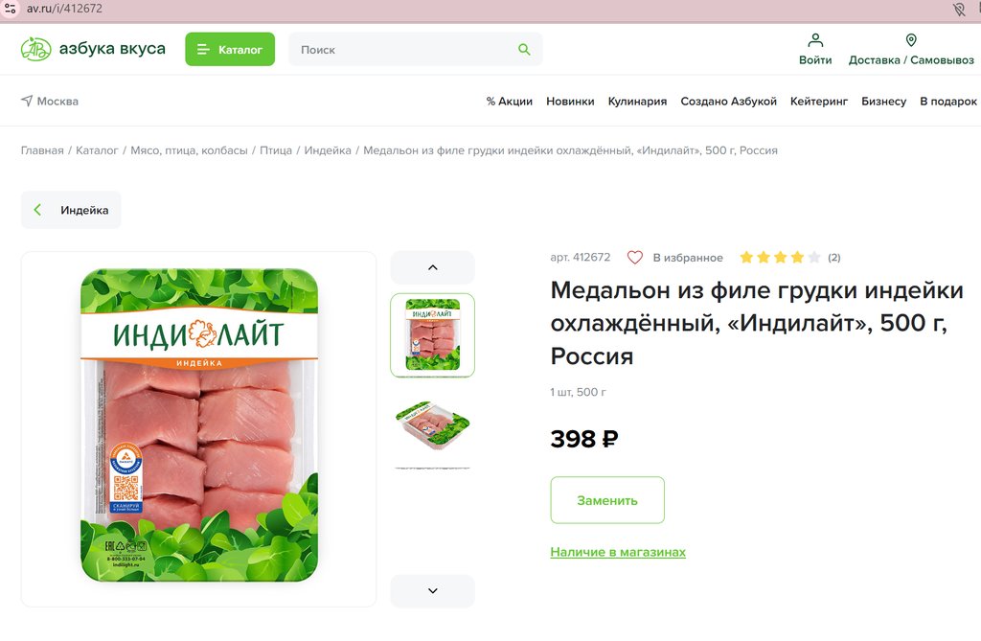Open the Наличие в магазинах link

pos(618,552)
